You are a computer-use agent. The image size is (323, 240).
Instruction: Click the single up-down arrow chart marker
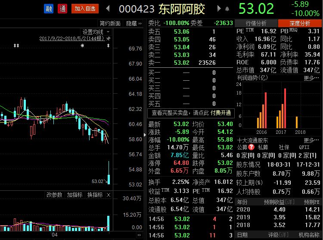[108, 46]
